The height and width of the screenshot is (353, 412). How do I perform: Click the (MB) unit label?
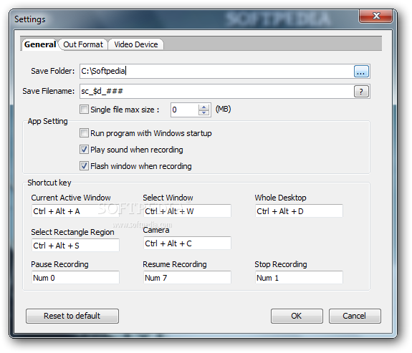pyautogui.click(x=223, y=109)
